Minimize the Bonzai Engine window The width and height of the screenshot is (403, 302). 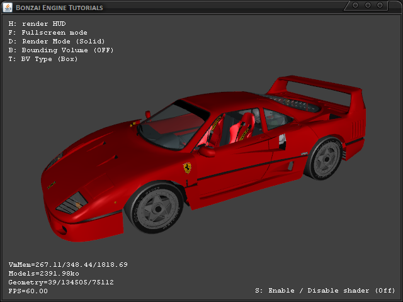tap(356, 5)
